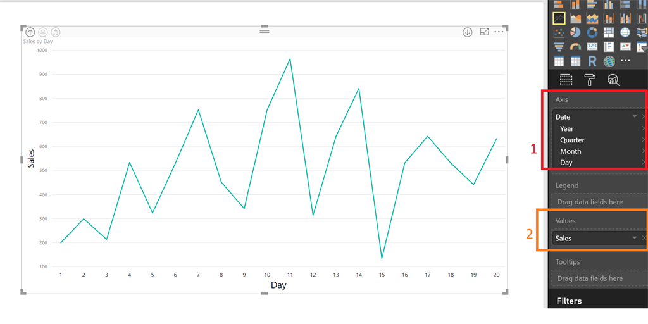Click the drill up arrow
648x324 pixels.
pyautogui.click(x=30, y=32)
